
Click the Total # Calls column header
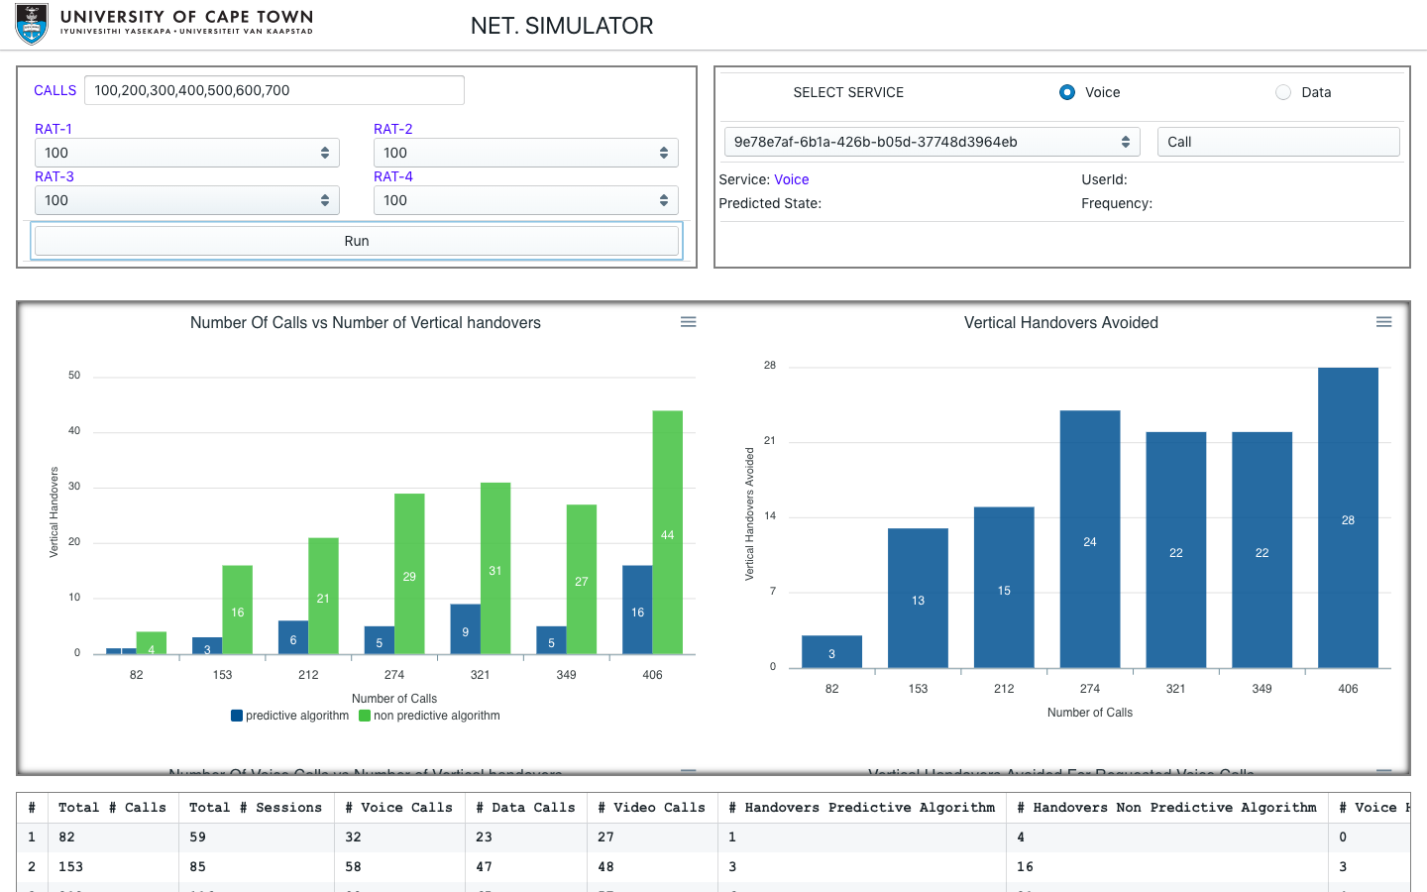[x=112, y=808]
